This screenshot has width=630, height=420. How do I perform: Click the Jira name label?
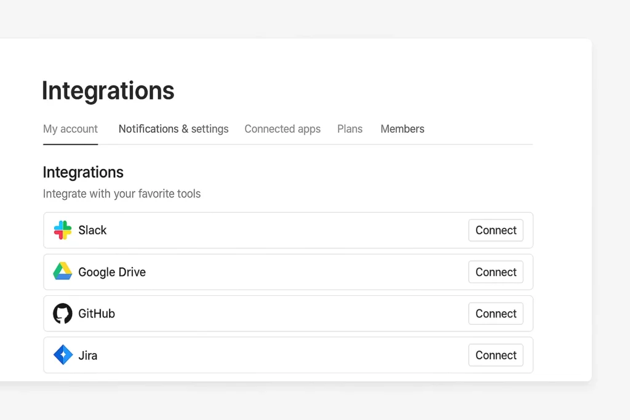pos(88,355)
